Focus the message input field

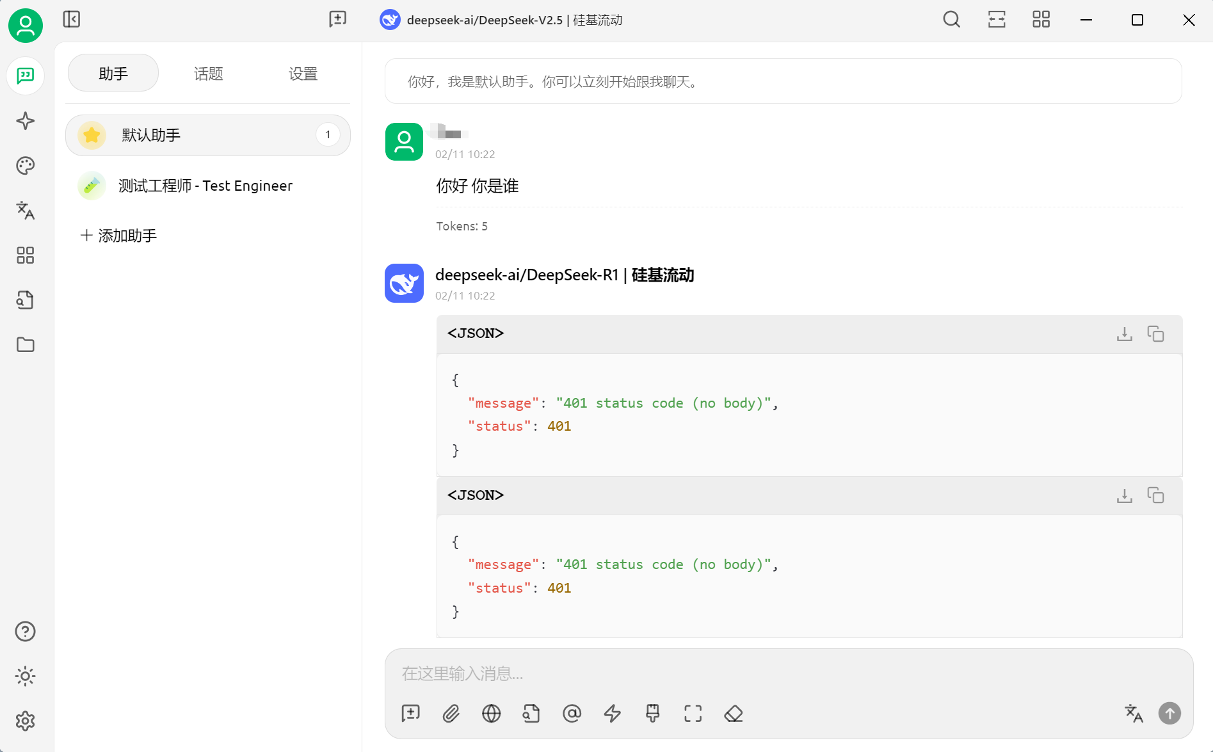point(789,673)
